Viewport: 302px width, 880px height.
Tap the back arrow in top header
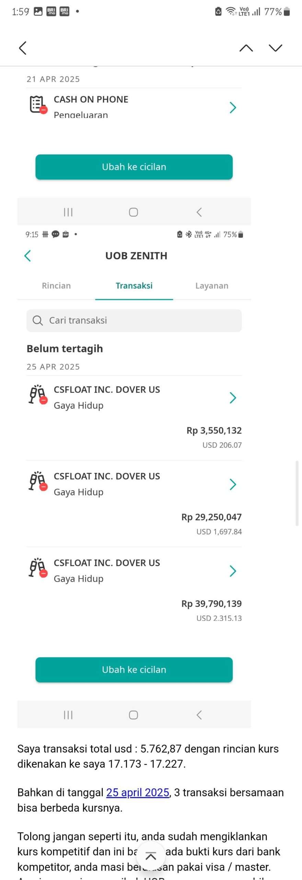[x=23, y=48]
